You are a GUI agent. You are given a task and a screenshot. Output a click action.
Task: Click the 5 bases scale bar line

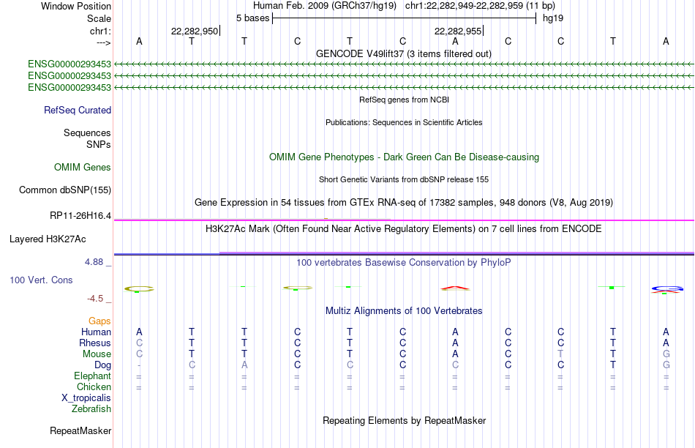coord(405,18)
